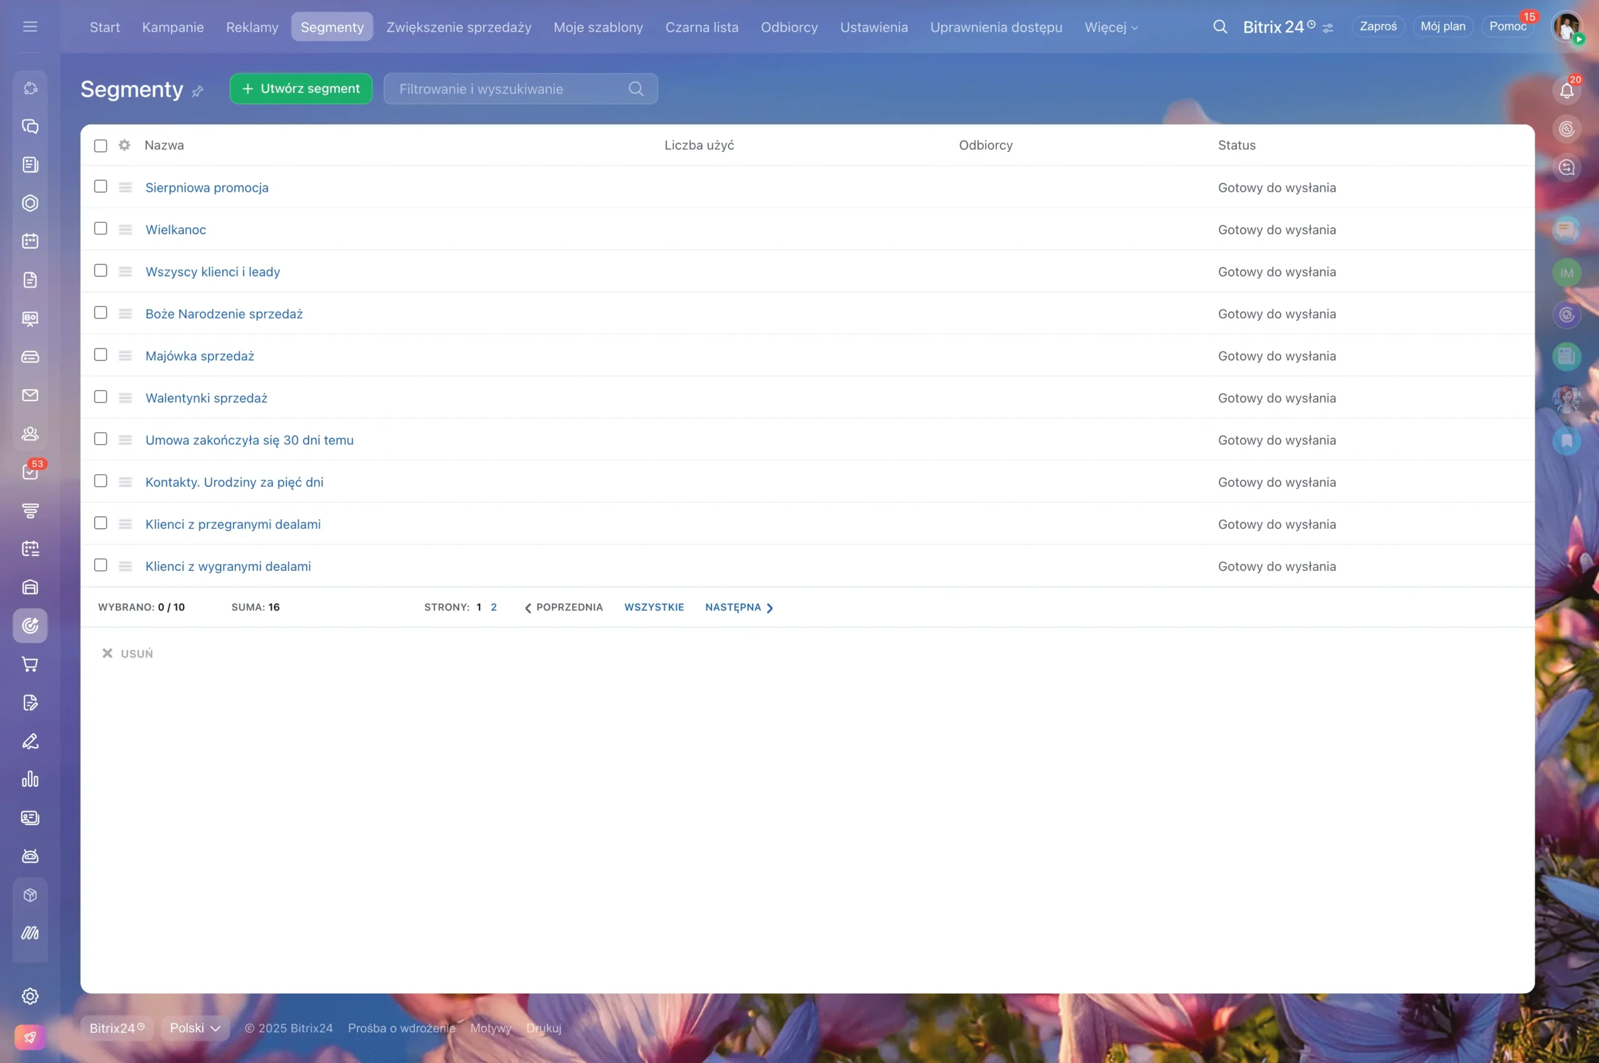This screenshot has width=1599, height=1063.
Task: Open the funnel icon in left sidebar
Action: click(x=30, y=510)
